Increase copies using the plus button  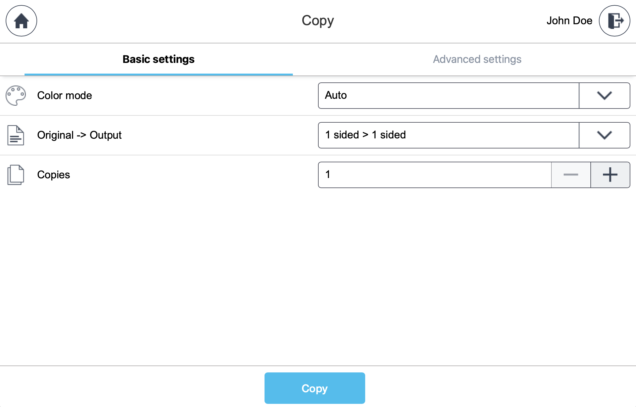click(610, 175)
